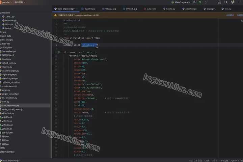Run MainProgram with the green play icon
Image resolution: width=243 pixels, height=162 pixels.
click(x=194, y=2)
